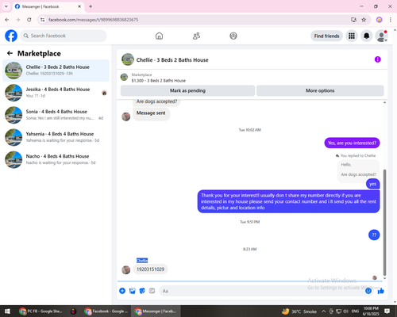Click the selected Chellie sender name

142,261
